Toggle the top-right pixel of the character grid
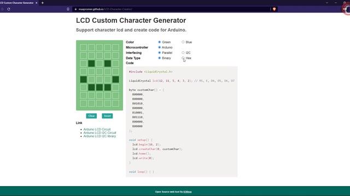 click(x=115, y=47)
